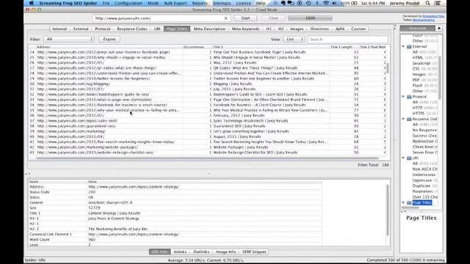Click the volume speaker icon
Viewport: 470px width, 264px height.
coord(335,3)
